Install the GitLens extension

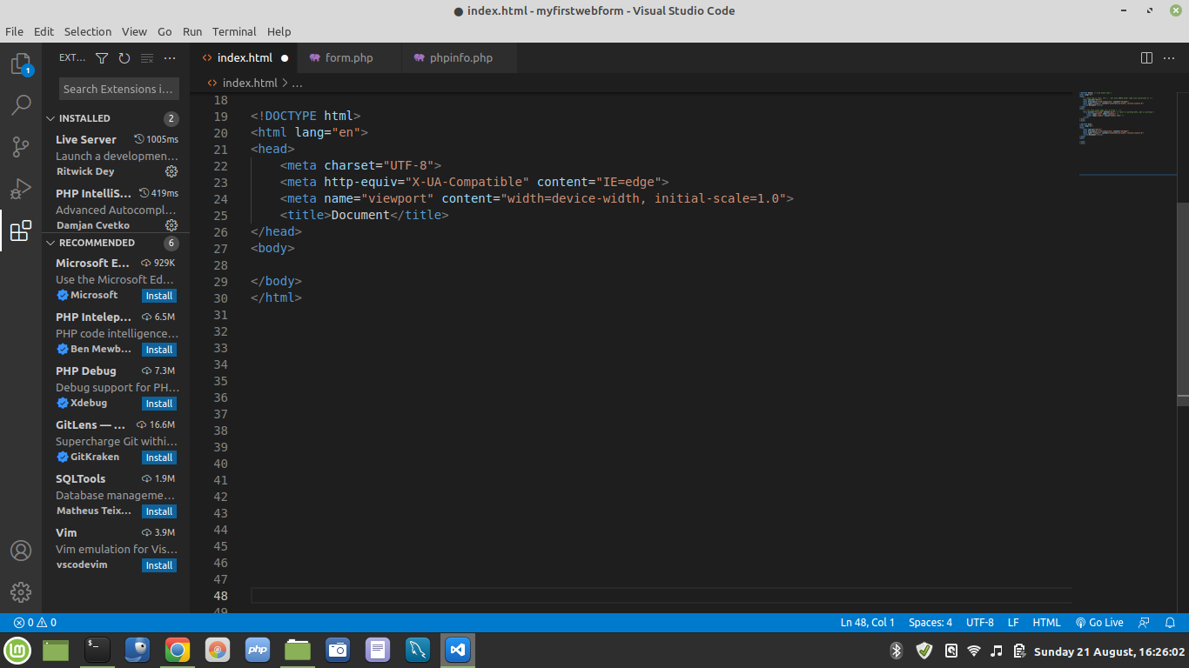pyautogui.click(x=159, y=458)
